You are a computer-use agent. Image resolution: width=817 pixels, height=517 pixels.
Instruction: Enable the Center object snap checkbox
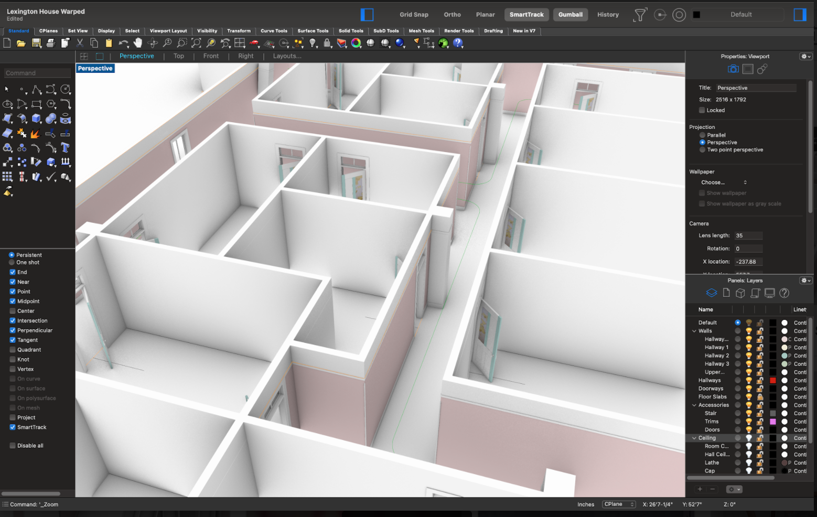tap(13, 311)
